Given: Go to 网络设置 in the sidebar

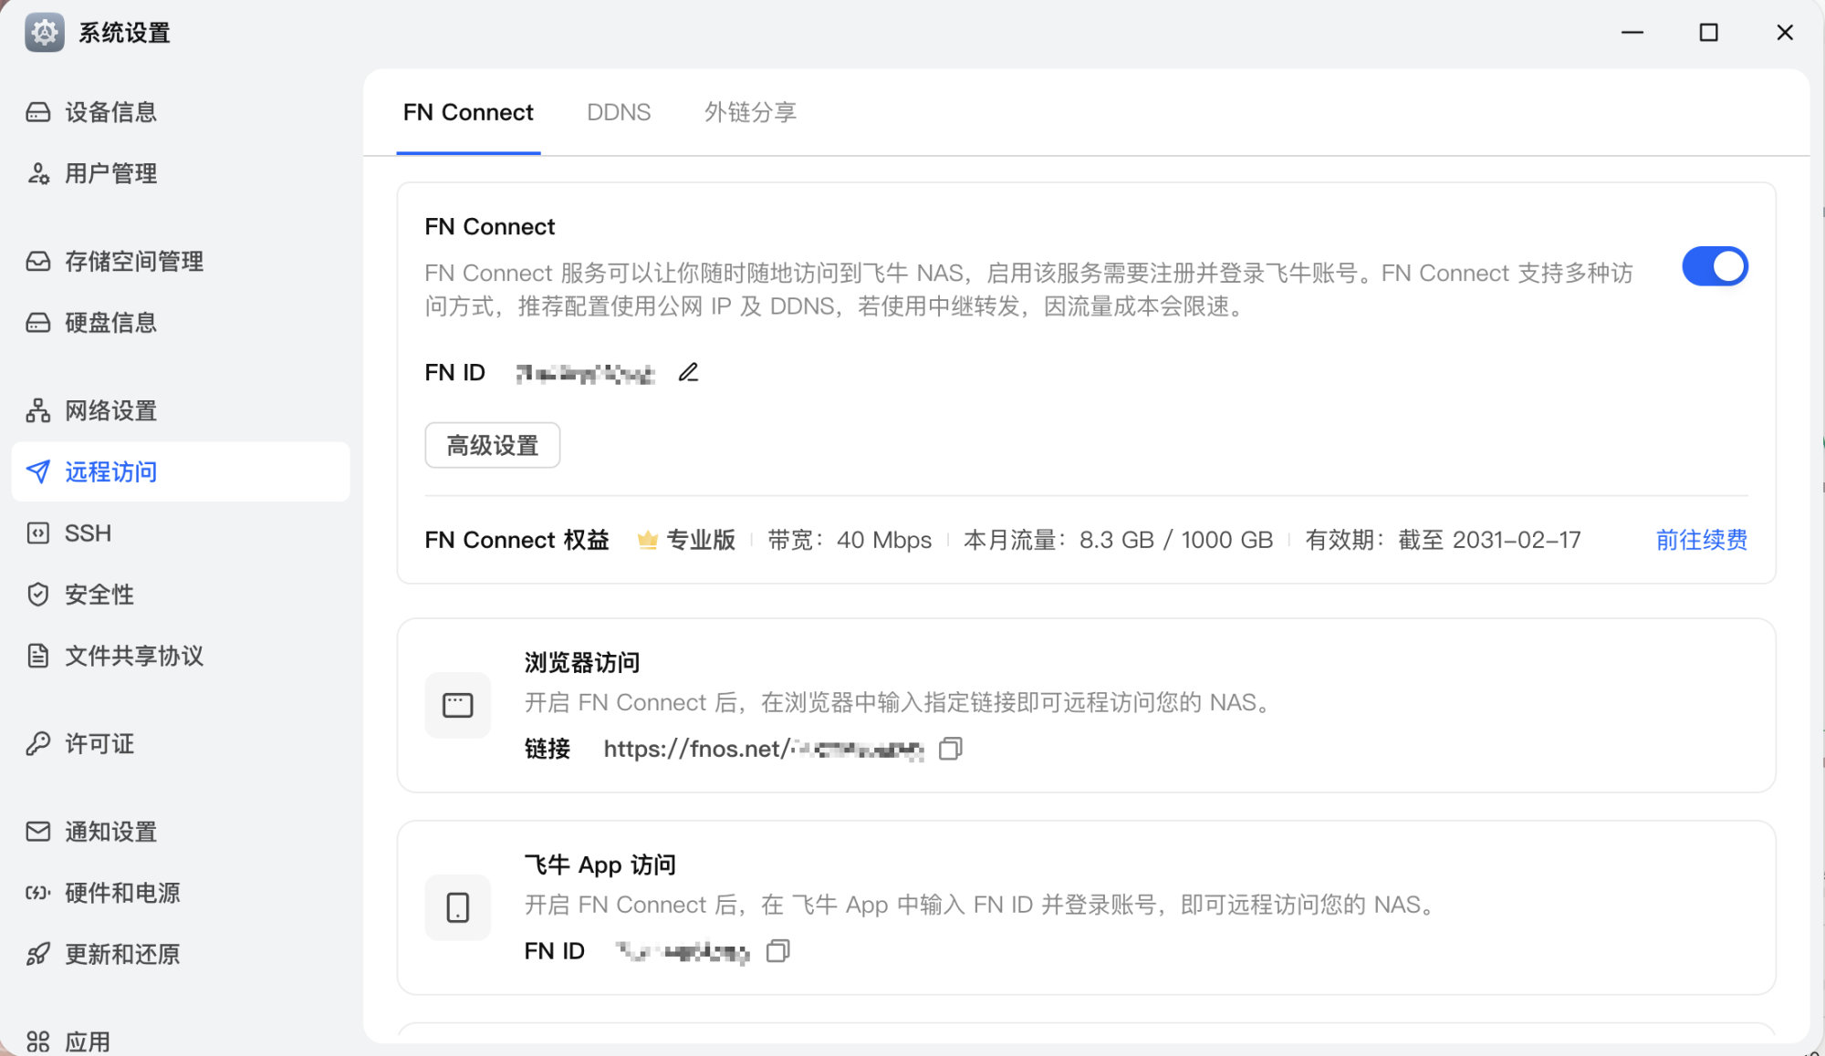Looking at the screenshot, I should (110, 410).
